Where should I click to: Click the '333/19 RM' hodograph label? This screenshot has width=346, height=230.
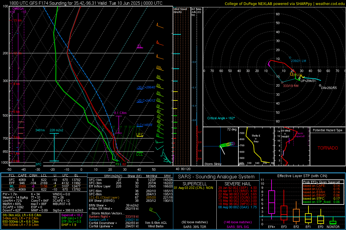pos(291,86)
